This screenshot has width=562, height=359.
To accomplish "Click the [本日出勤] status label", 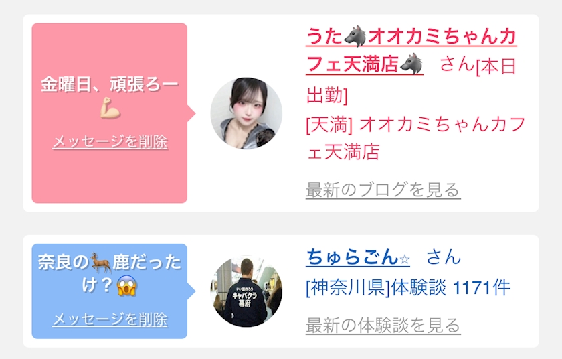I will click(411, 80).
